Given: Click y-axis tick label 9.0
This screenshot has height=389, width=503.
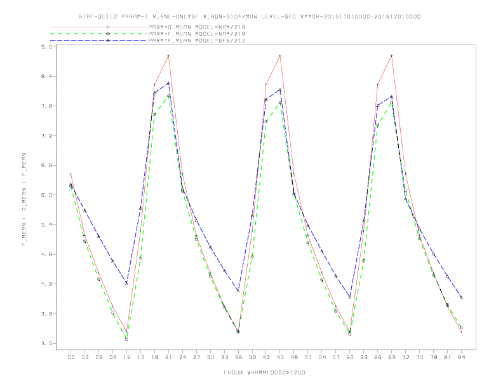Looking at the screenshot, I should pos(46,47).
